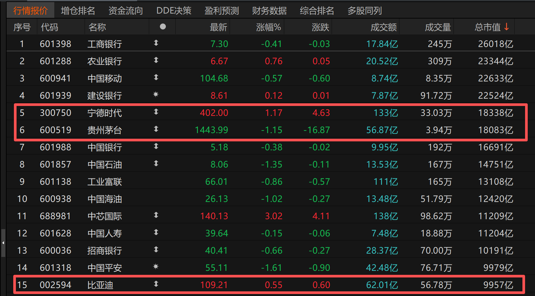Image resolution: width=535 pixels, height=296 pixels.
Task: Click the marker icon in the 中国银行 row
Action: [156, 146]
